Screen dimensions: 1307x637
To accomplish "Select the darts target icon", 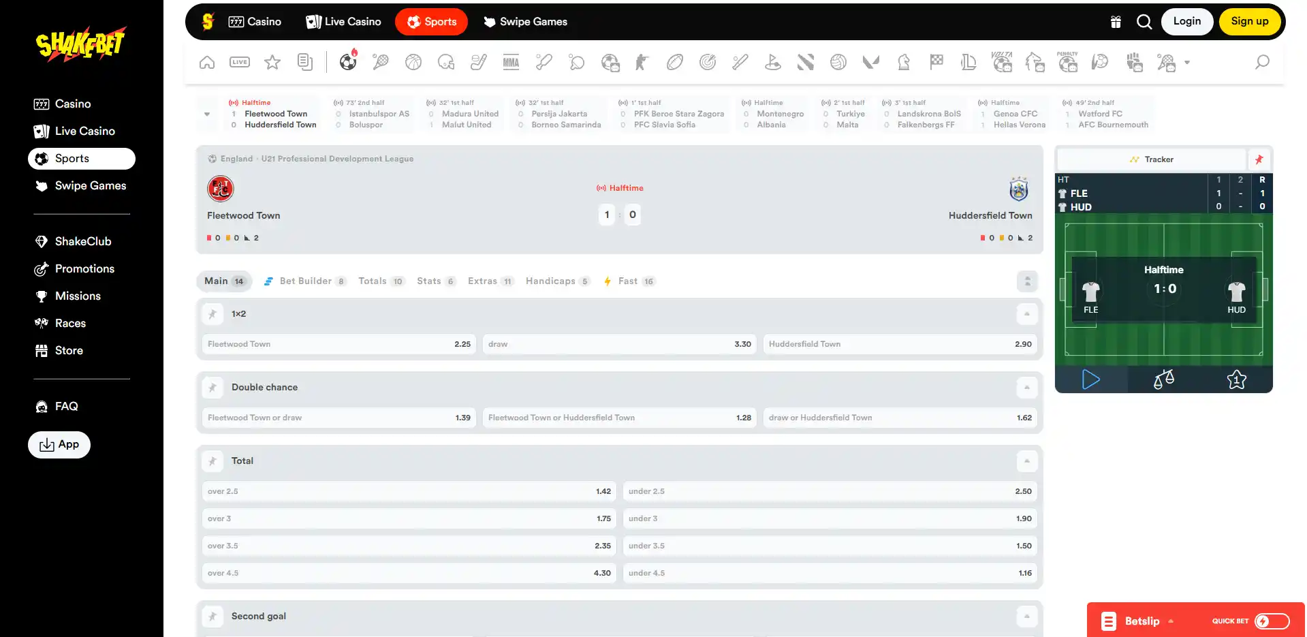I will 708,63.
